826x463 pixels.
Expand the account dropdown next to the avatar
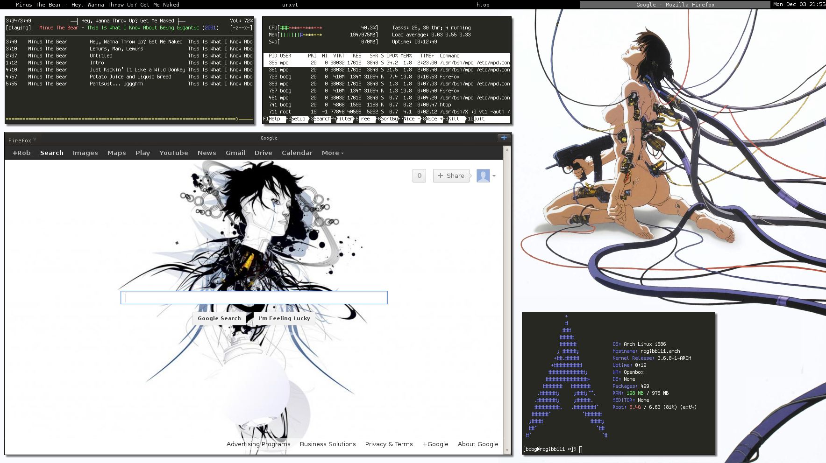click(x=494, y=176)
